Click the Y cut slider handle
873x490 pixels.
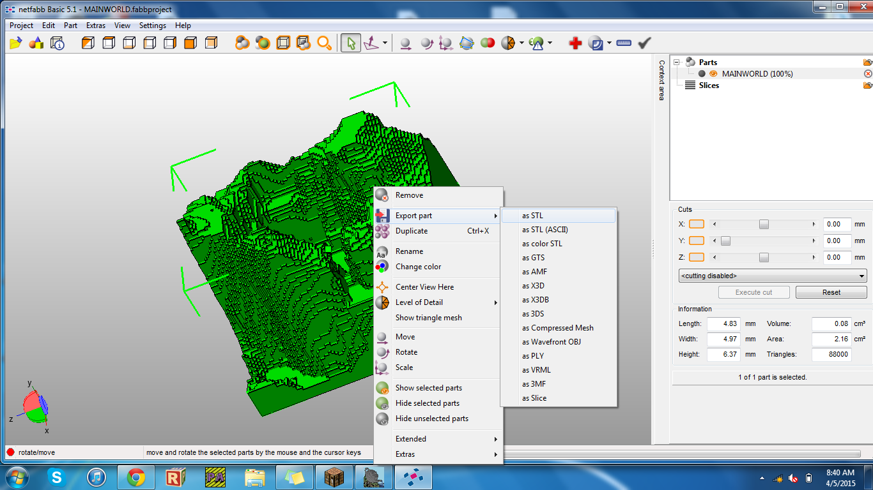coord(725,241)
